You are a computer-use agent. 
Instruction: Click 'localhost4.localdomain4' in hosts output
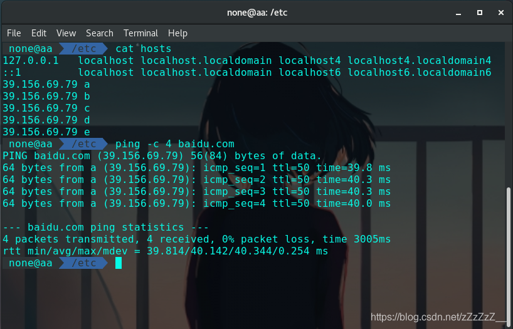420,61
